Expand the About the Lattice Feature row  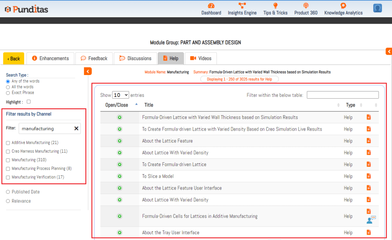(120, 141)
